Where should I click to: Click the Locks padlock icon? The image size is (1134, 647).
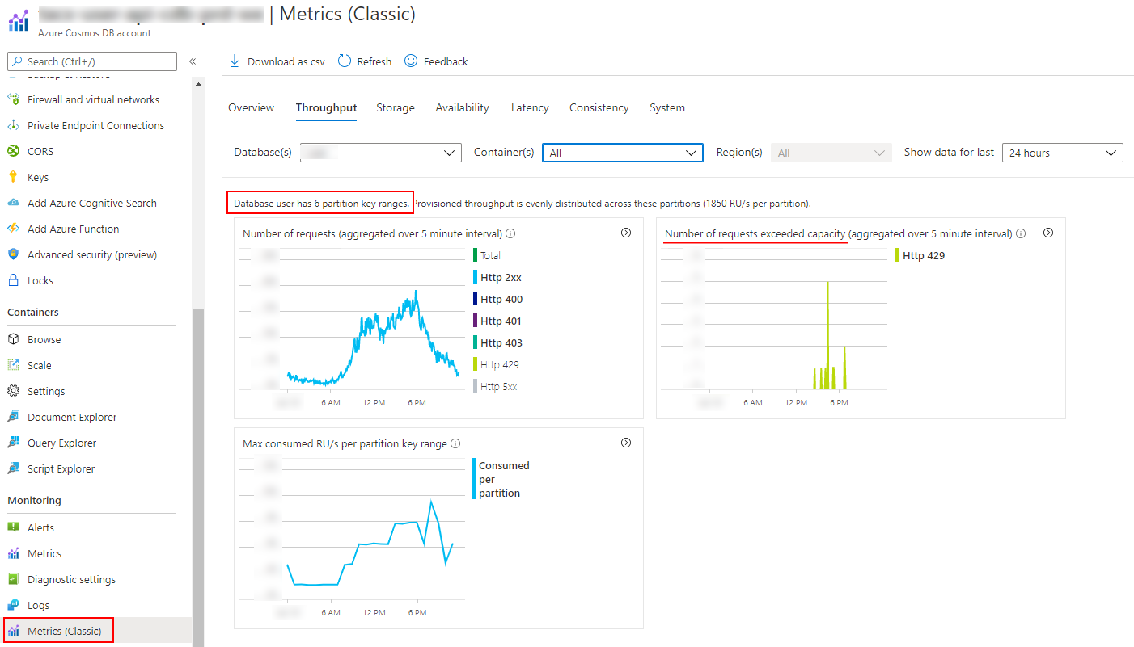[13, 280]
